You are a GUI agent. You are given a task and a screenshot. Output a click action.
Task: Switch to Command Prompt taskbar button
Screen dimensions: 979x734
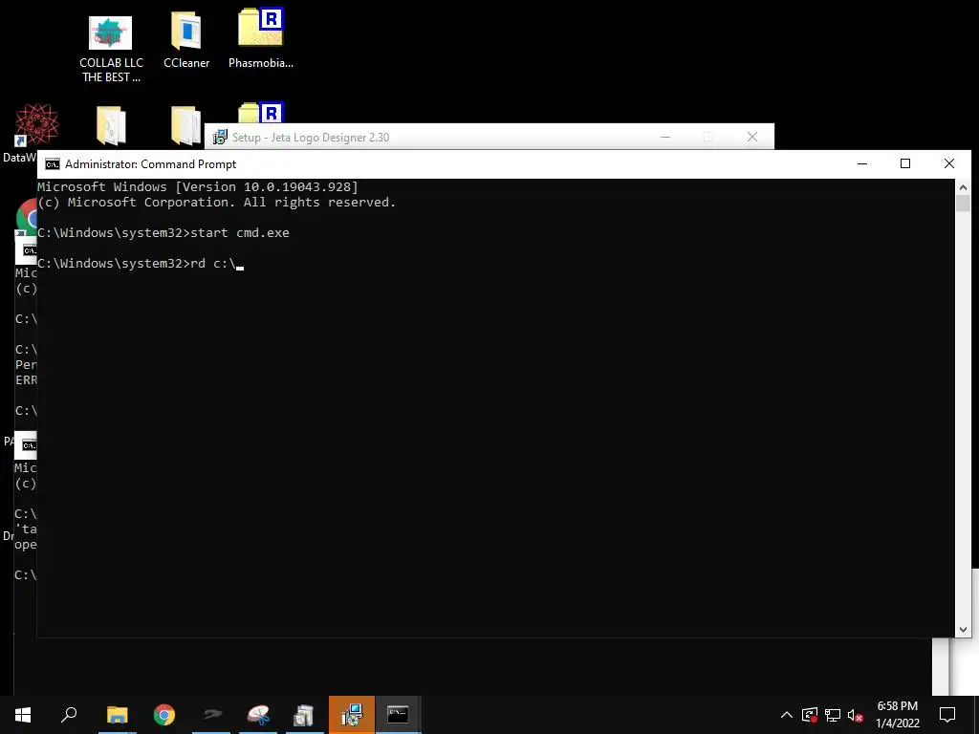(398, 715)
